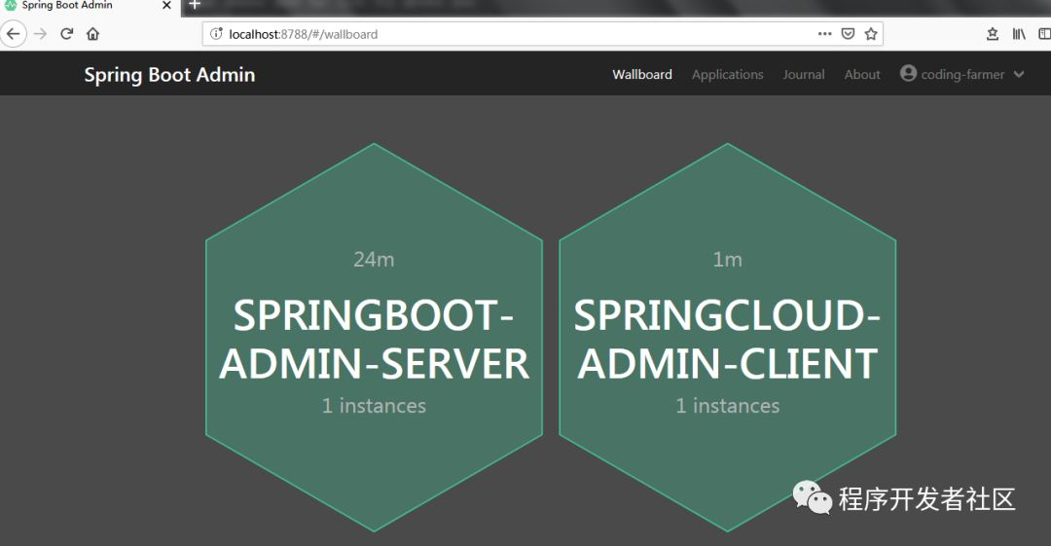The height and width of the screenshot is (546, 1051).
Task: Go back with the browser back arrow
Action: tap(13, 33)
